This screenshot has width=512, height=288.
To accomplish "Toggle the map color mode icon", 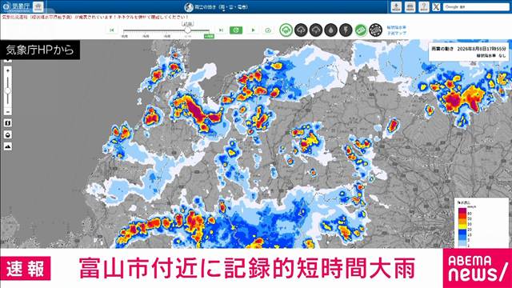I will 8,123.
